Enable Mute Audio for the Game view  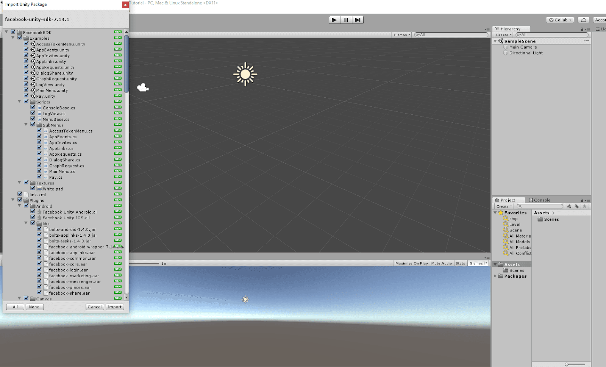(441, 263)
